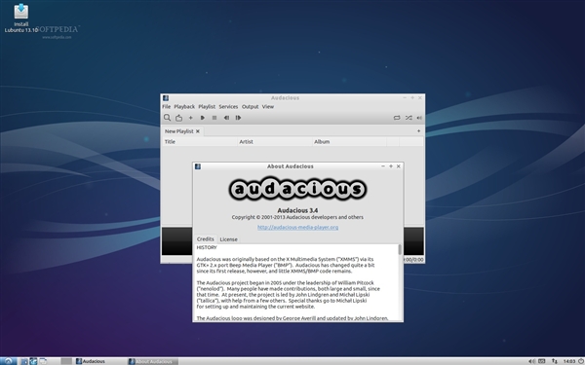Open the Lubuntu start menu
The height and width of the screenshot is (365, 585).
[x=8, y=361]
